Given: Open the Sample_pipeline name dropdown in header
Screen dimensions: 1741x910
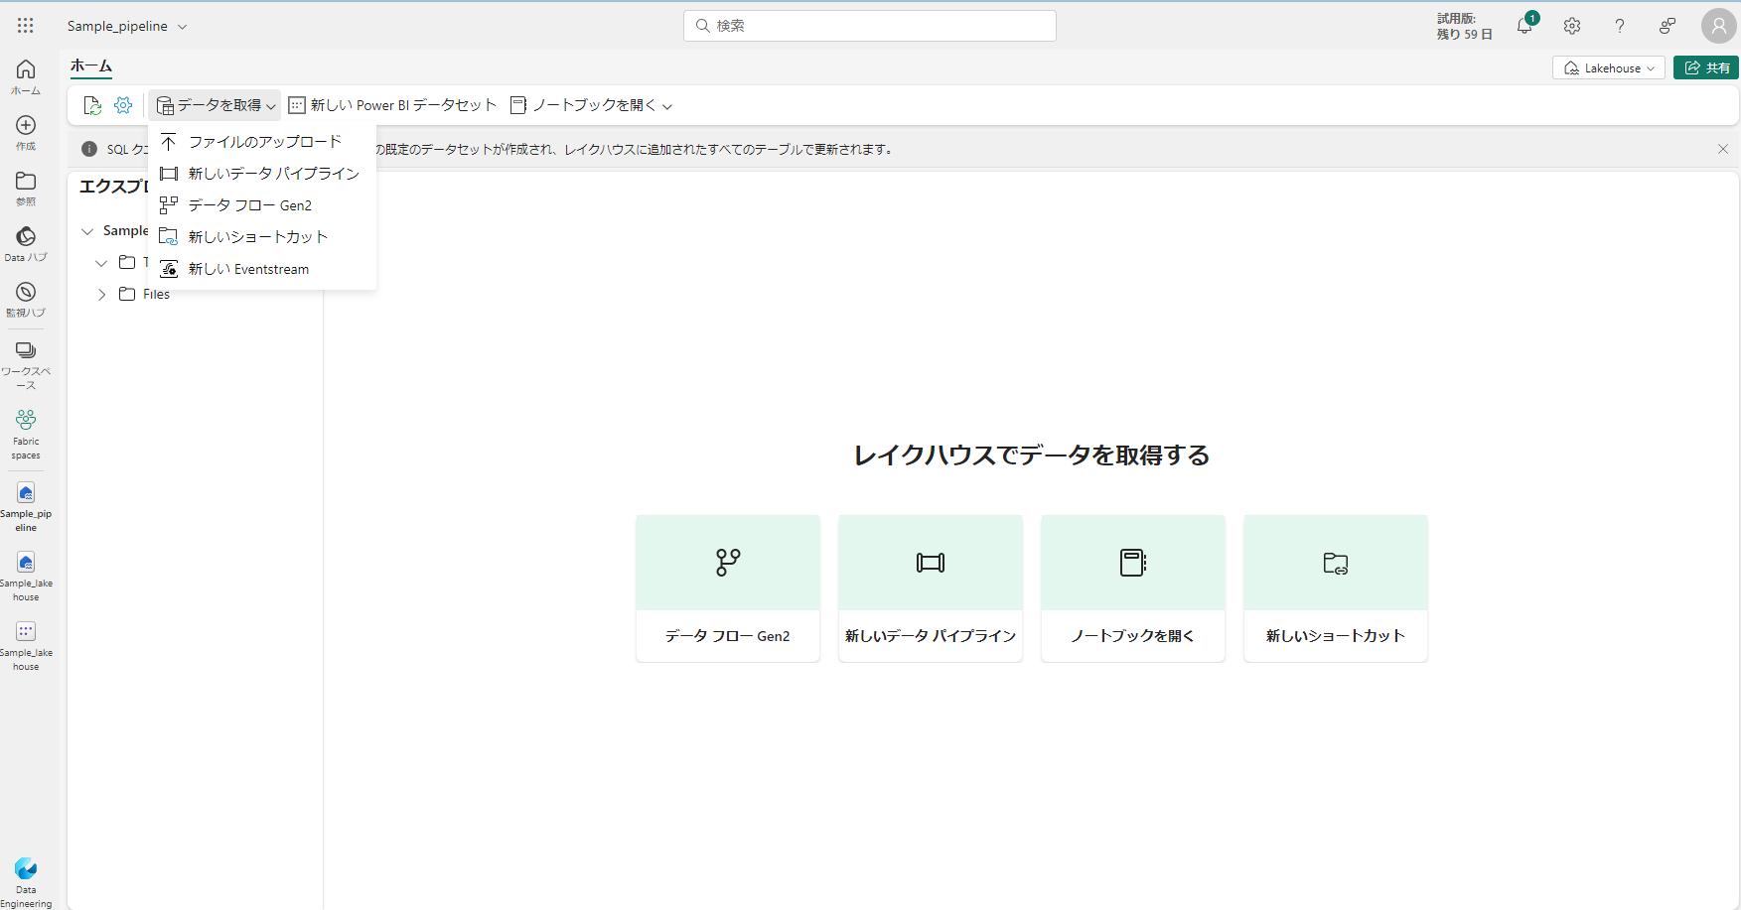Looking at the screenshot, I should tap(127, 26).
